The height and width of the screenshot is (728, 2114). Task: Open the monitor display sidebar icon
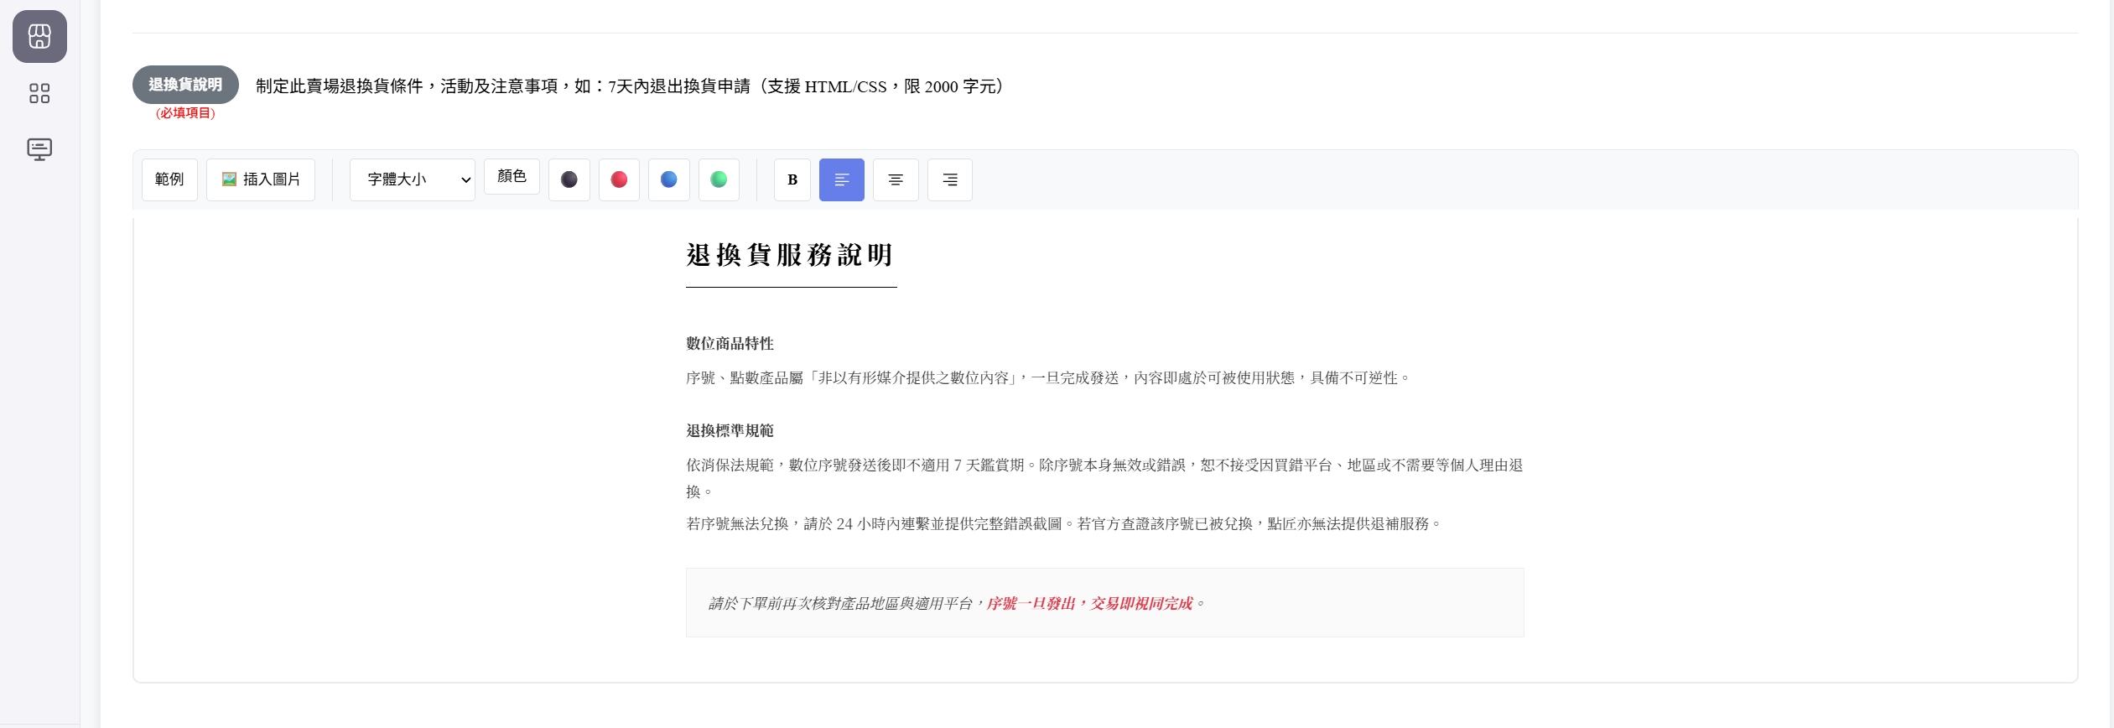point(39,149)
